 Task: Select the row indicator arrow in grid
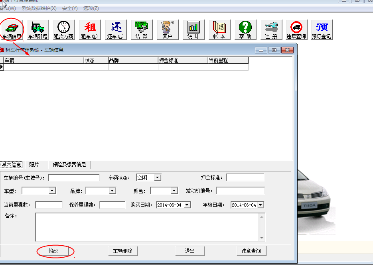point(2,67)
